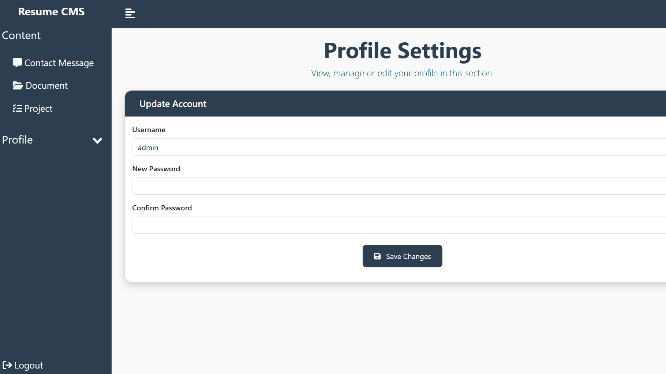Click the Resume CMS brand title
Screen dimensions: 666x374
click(51, 12)
